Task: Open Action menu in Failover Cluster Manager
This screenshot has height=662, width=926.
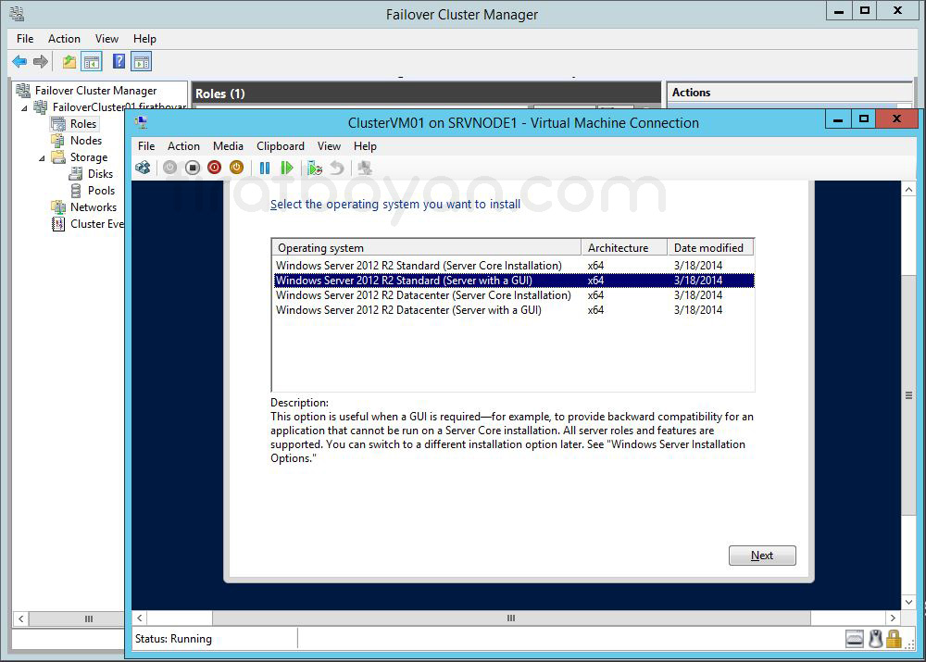Action: tap(64, 38)
